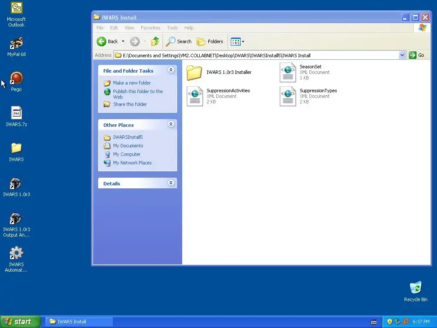Click Publish this folder to the Web
The image size is (437, 328).
point(138,94)
